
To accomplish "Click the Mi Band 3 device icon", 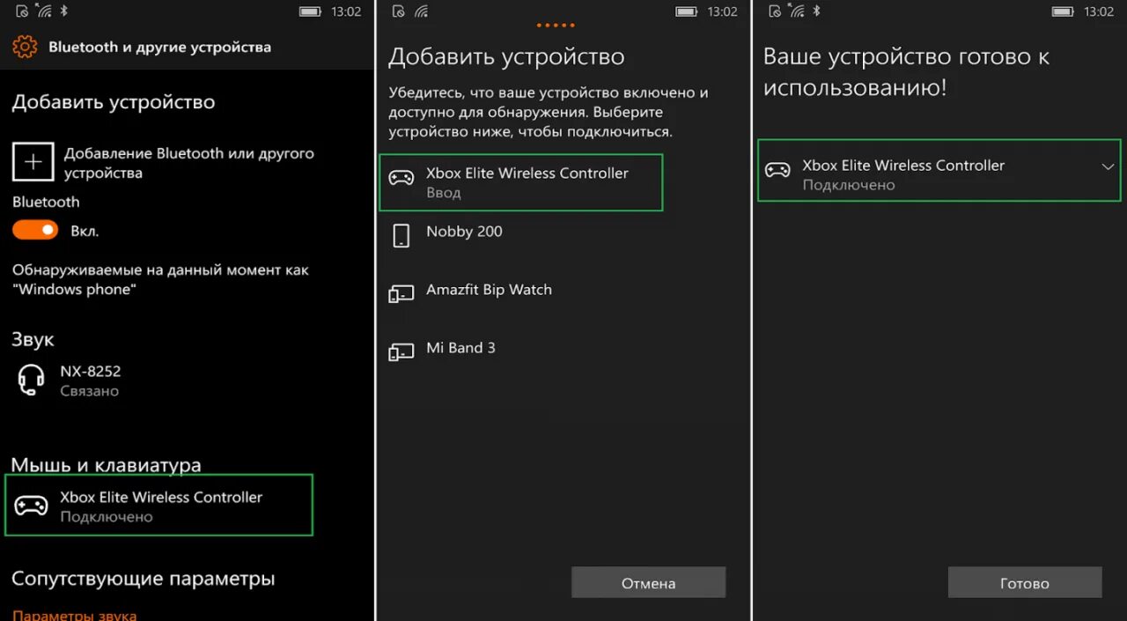I will [401, 352].
